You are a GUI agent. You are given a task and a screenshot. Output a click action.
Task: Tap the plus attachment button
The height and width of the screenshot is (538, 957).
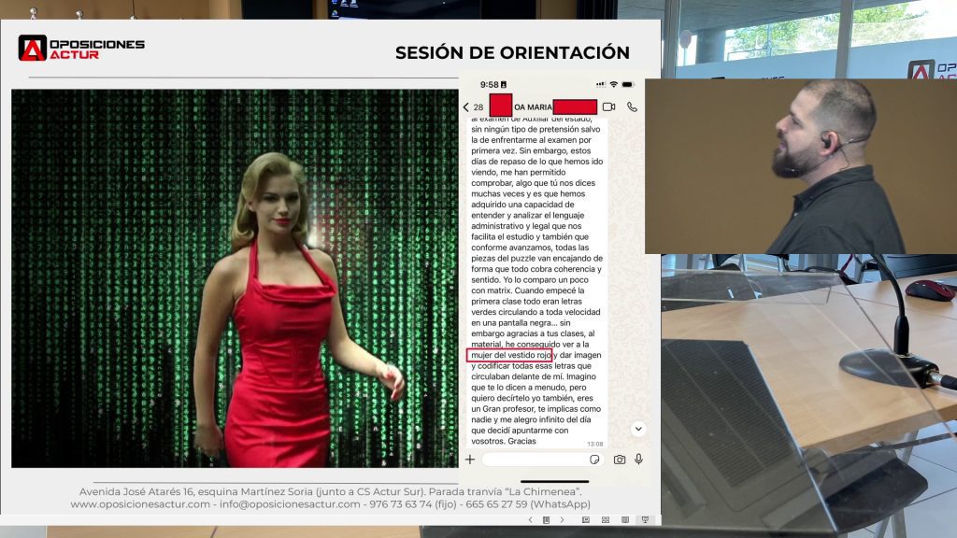(x=470, y=460)
